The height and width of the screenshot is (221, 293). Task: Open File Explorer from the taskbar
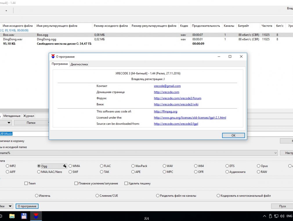12,216
